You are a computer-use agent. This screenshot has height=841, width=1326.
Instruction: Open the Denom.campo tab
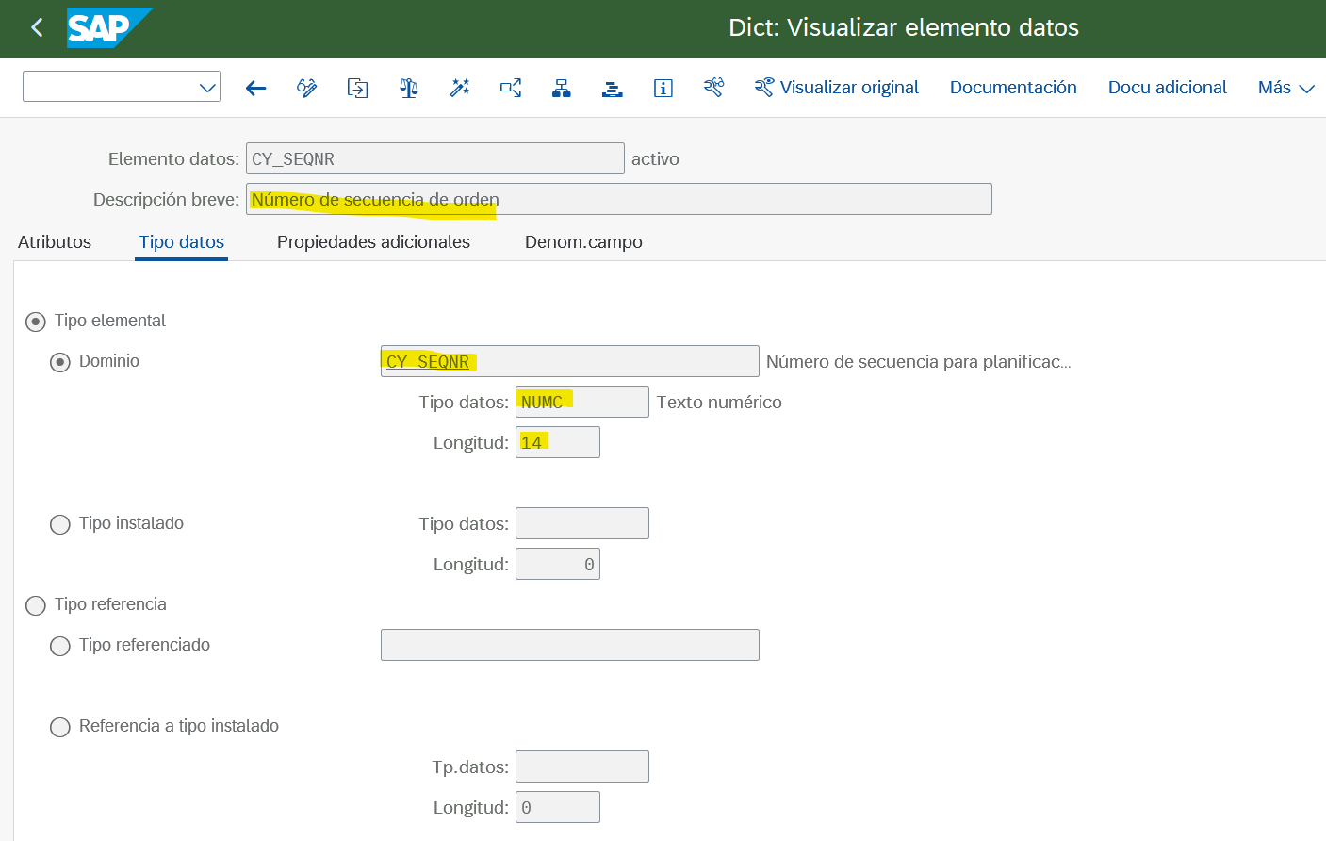[x=583, y=242]
